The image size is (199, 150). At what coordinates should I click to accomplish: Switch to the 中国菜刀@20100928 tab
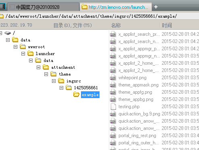tap(43, 7)
